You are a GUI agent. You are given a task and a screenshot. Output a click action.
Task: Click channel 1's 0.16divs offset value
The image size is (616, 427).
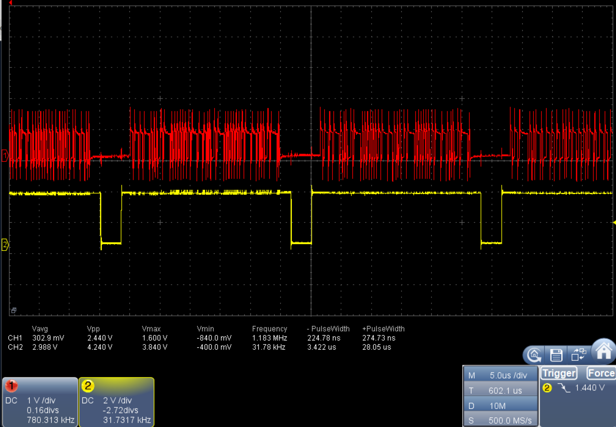[x=43, y=410]
